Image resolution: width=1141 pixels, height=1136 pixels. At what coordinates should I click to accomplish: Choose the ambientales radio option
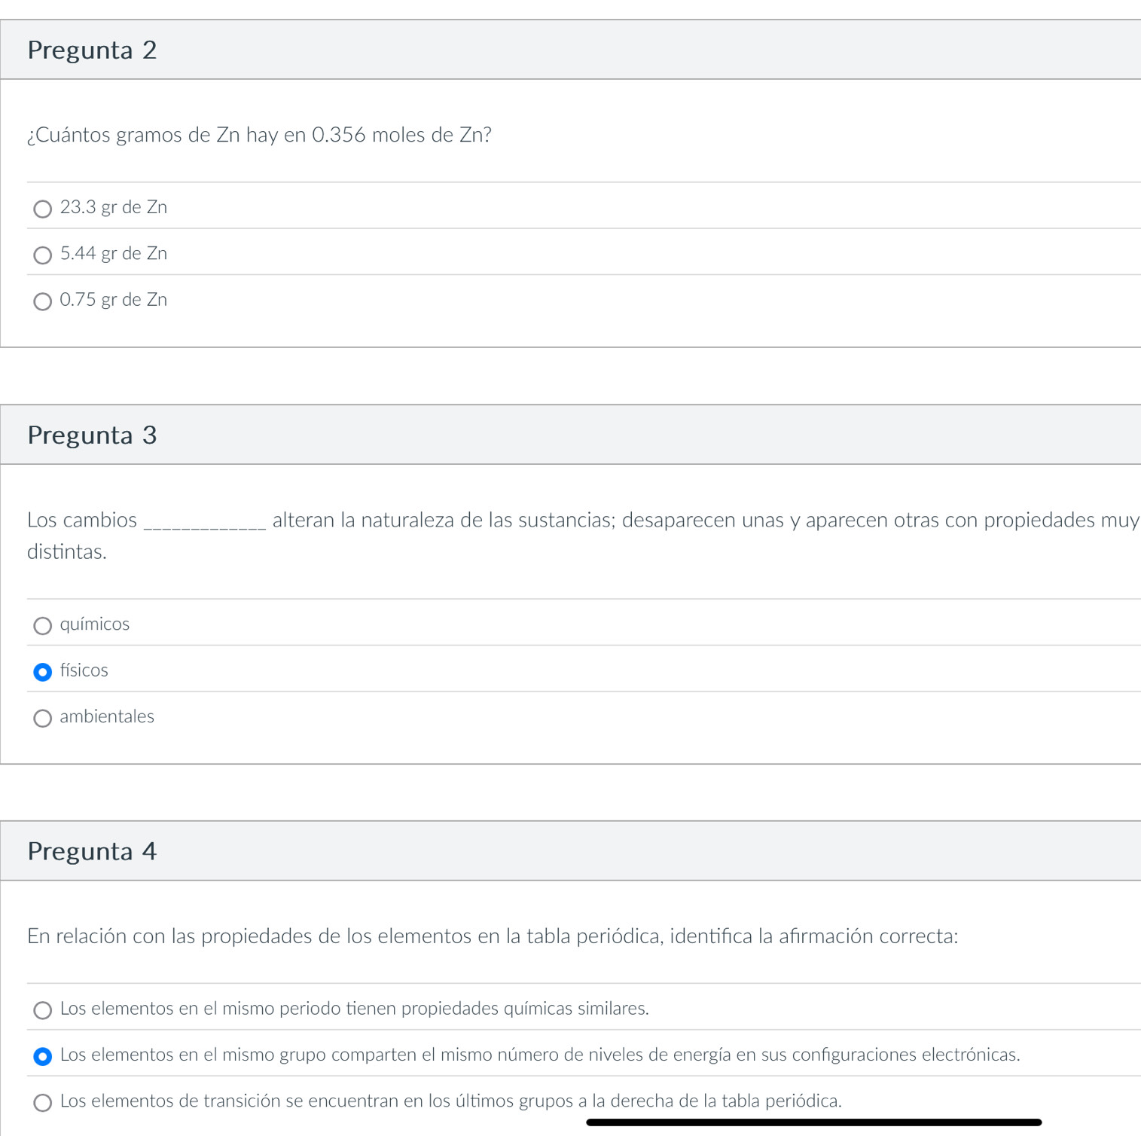pos(43,718)
